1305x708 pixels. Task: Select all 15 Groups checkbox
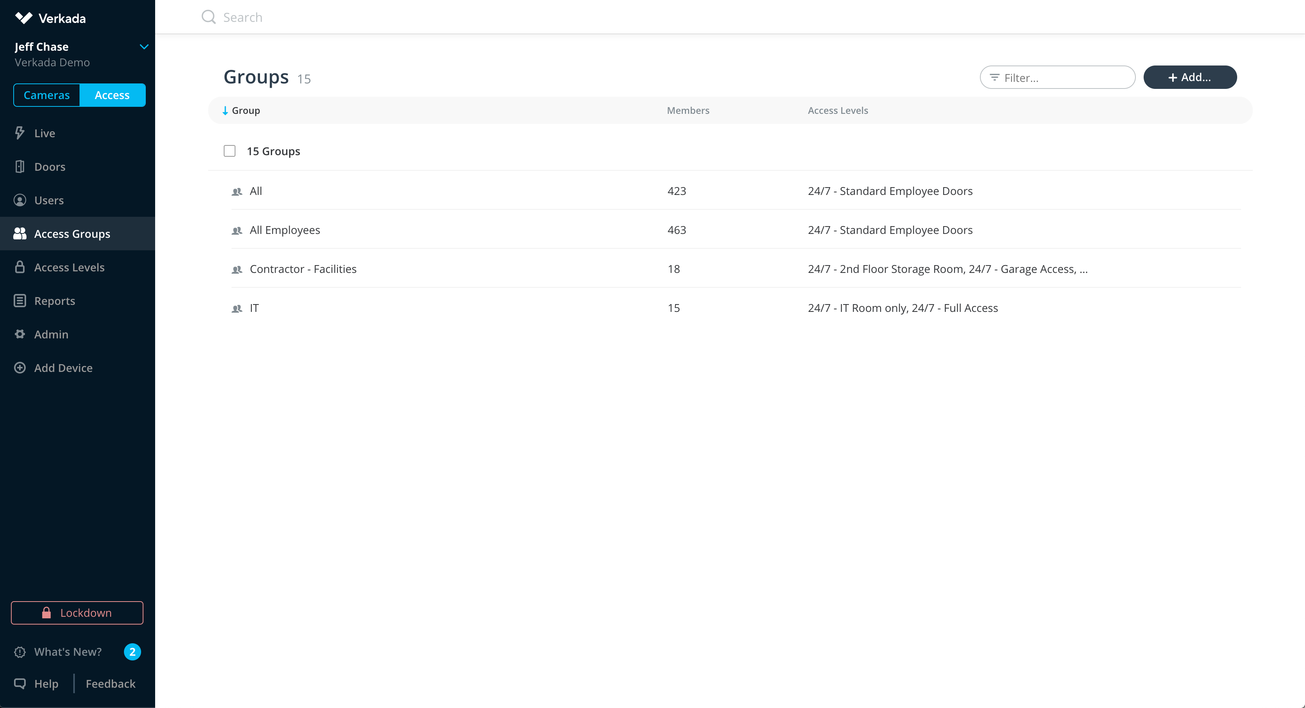click(230, 151)
